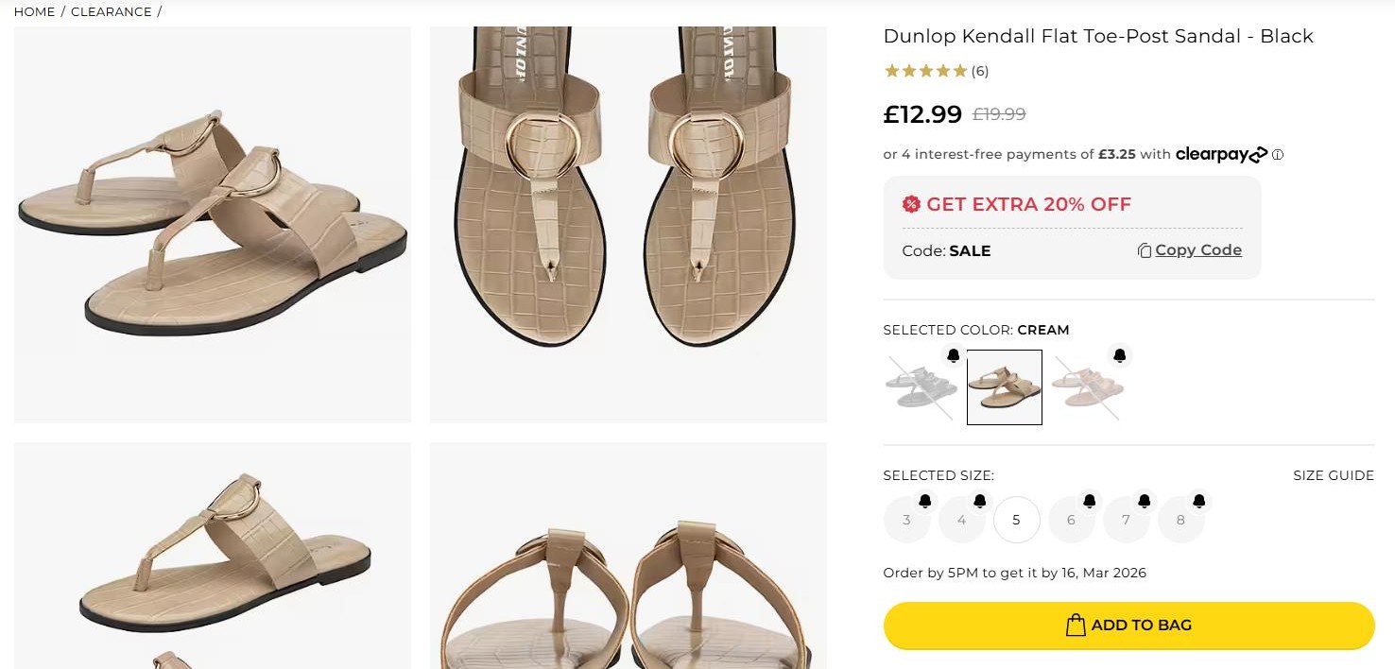The height and width of the screenshot is (669, 1395).
Task: Click the notify bell on size 8
Action: coord(1199,501)
